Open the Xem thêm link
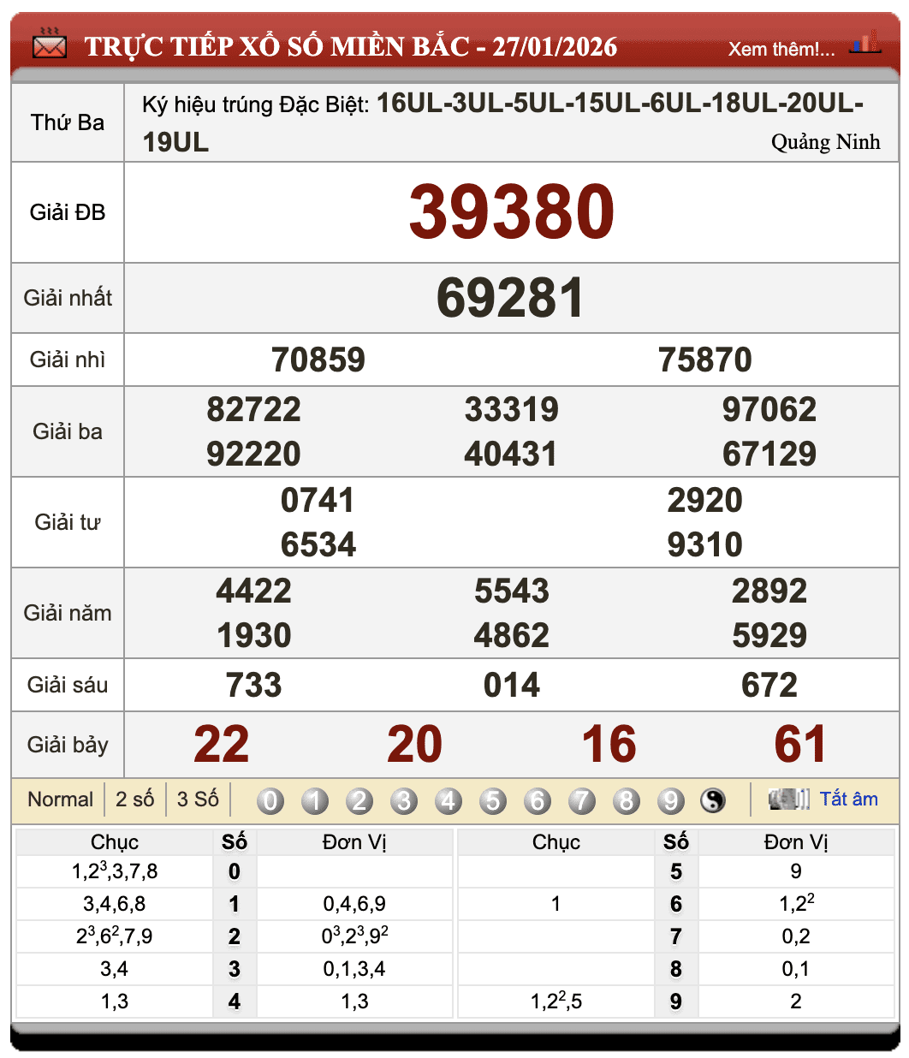 click(x=781, y=49)
